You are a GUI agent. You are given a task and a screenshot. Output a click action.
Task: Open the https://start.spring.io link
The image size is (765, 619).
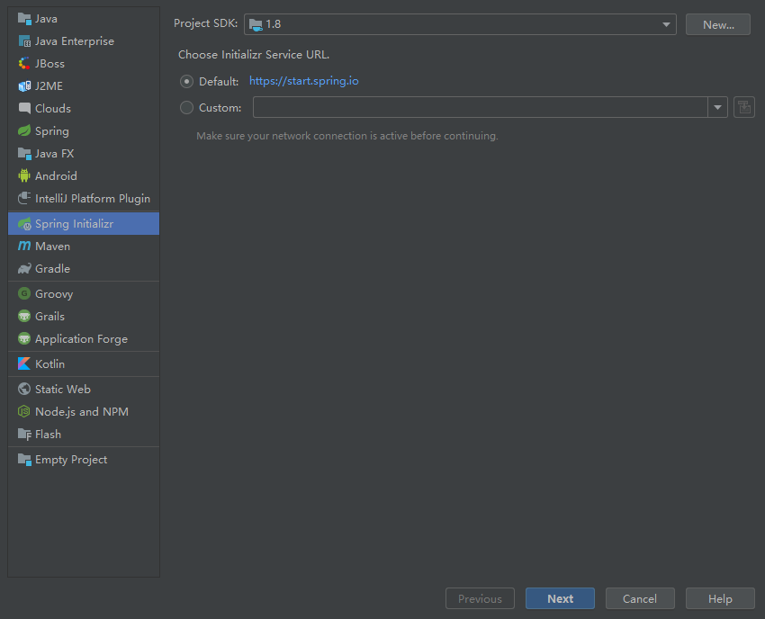point(304,81)
